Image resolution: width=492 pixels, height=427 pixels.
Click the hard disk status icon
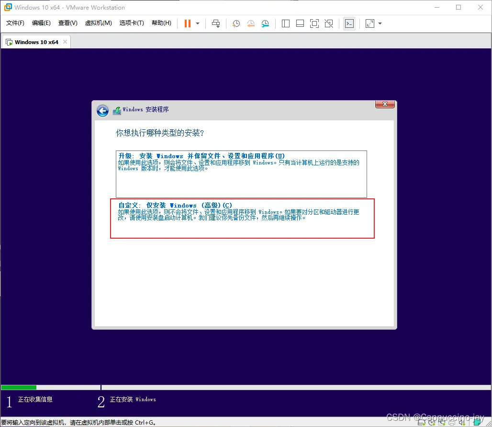tap(421, 422)
